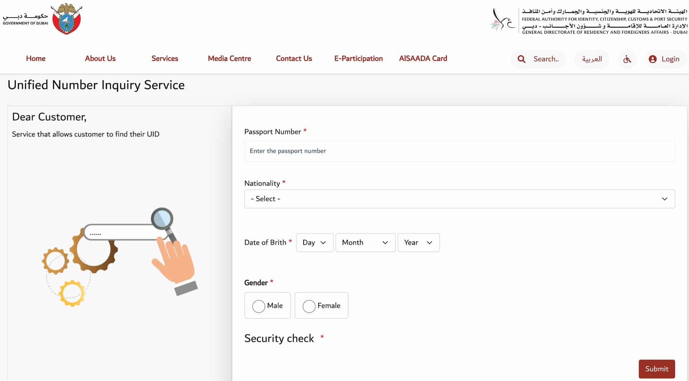Image resolution: width=689 pixels, height=381 pixels.
Task: Select the Female gender radio button
Action: point(309,306)
